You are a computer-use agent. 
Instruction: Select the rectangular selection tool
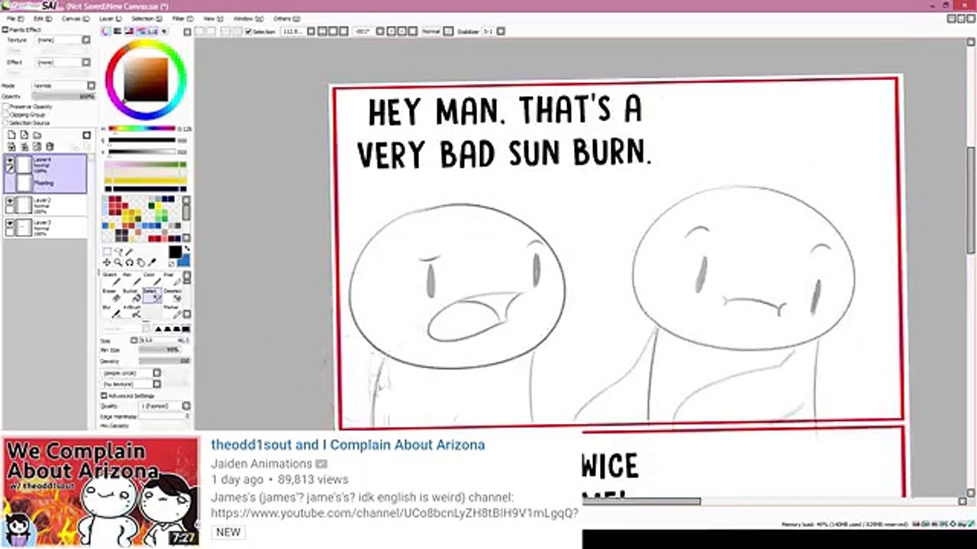click(107, 252)
